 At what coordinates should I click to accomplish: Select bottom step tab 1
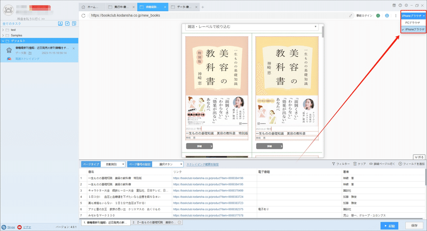click(x=106, y=222)
